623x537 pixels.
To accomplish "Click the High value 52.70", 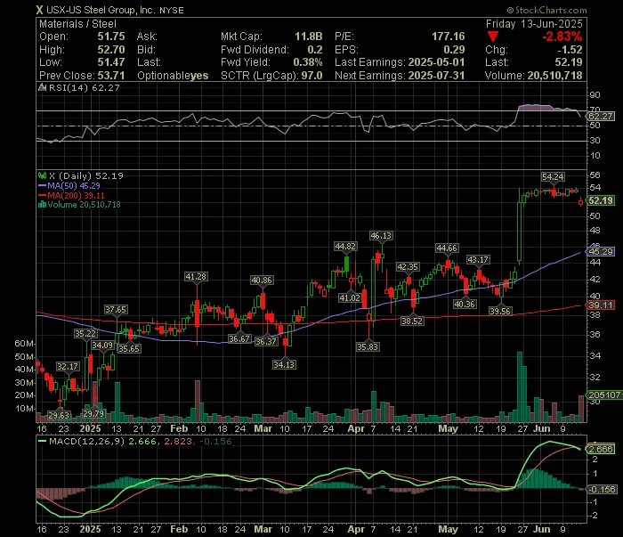I will click(111, 50).
